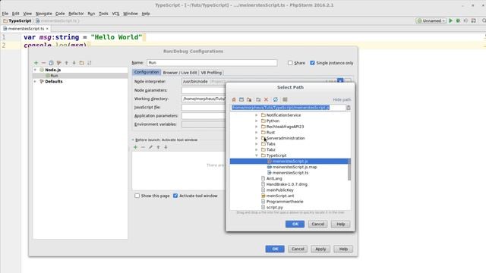
Task: Go to project directory icon in Select Path
Action: pos(249,99)
